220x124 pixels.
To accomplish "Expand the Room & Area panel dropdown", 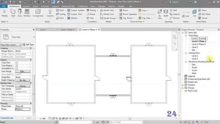I will 137,22.
